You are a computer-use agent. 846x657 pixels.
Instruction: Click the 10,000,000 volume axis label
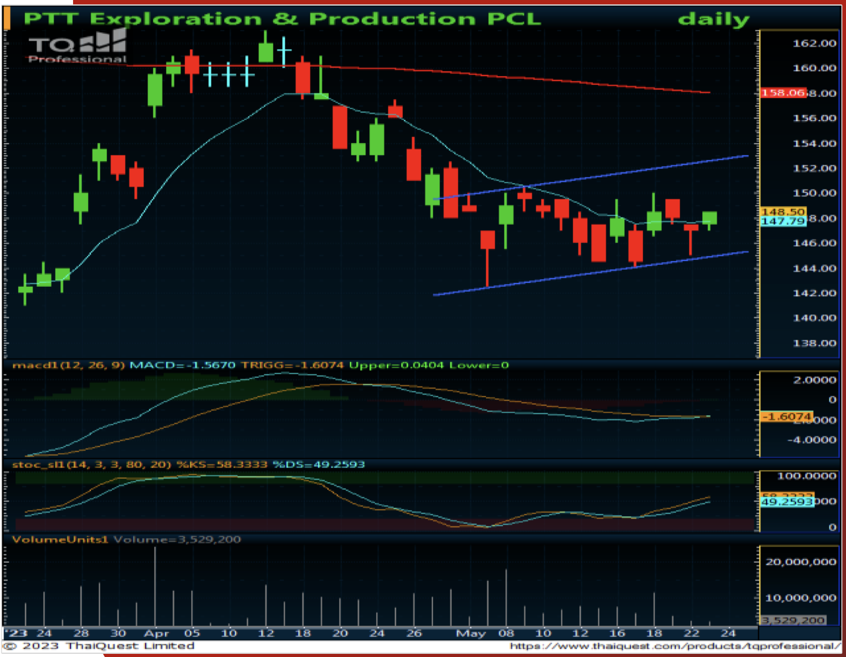click(x=801, y=598)
